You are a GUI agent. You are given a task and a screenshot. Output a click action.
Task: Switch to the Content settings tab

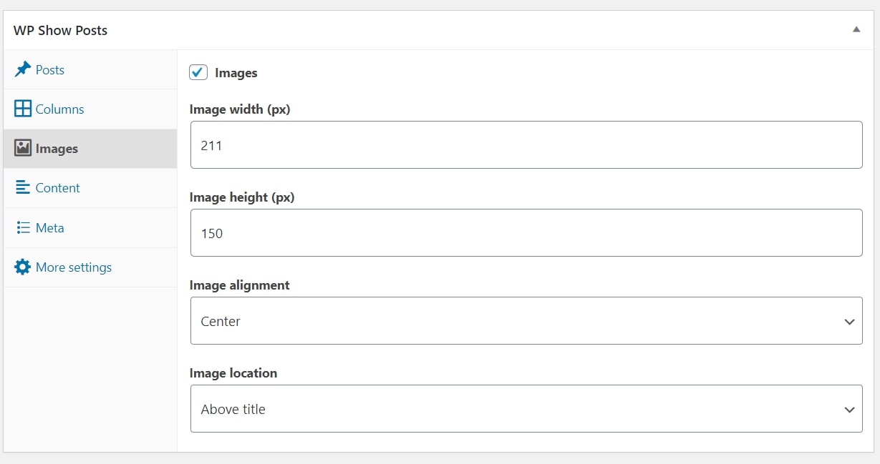(x=57, y=187)
